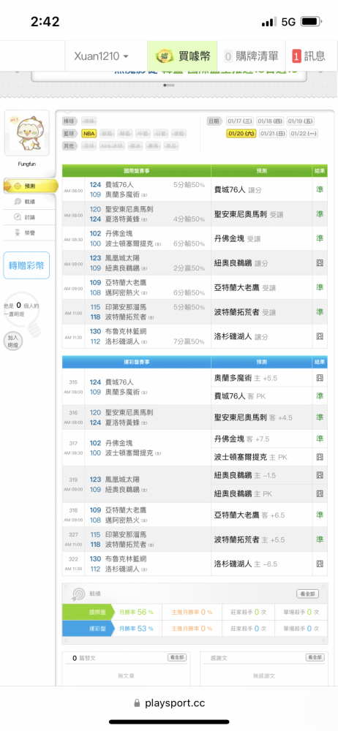Click 看全部 beside 感謝文
This screenshot has width=338, height=731.
pos(315,657)
